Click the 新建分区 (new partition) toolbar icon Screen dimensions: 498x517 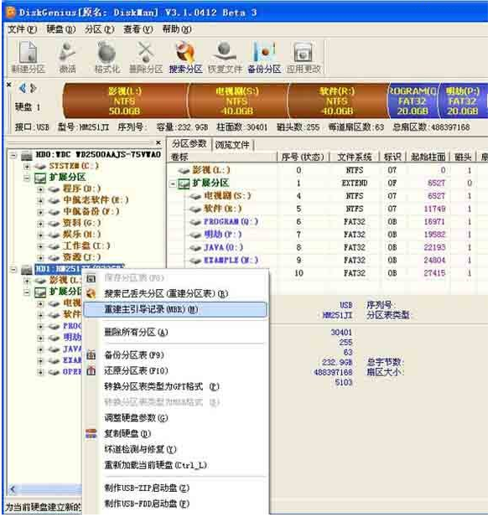pyautogui.click(x=28, y=57)
